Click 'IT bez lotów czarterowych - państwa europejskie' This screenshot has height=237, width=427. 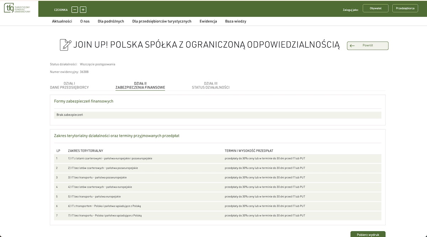pyautogui.click(x=100, y=187)
